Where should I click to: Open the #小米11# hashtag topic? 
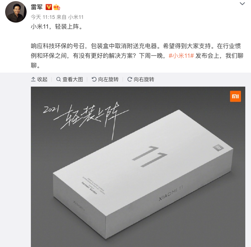[x=181, y=56]
